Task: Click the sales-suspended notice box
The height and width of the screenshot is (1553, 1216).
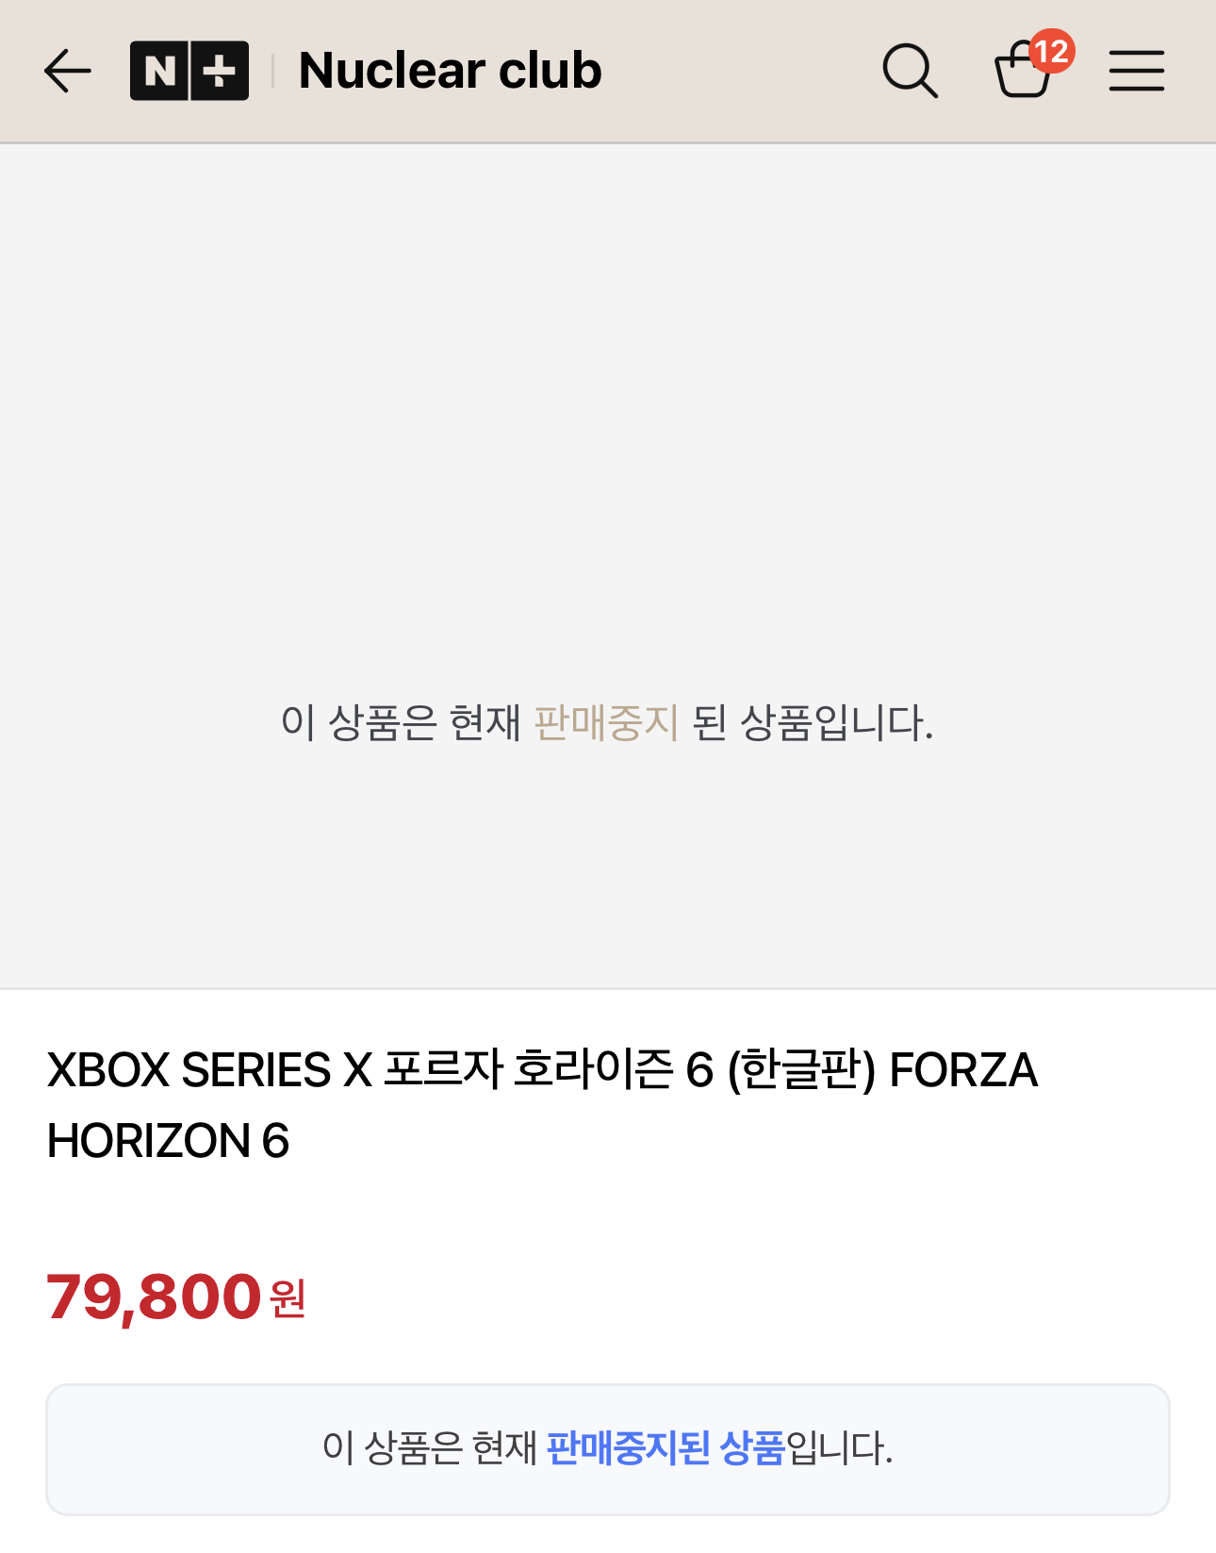Action: coord(608,1449)
